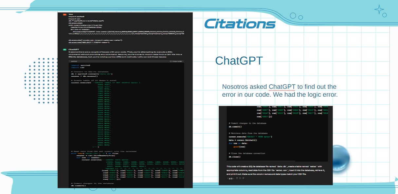Select the right ChatGPT code screenshot image

coord(276,145)
